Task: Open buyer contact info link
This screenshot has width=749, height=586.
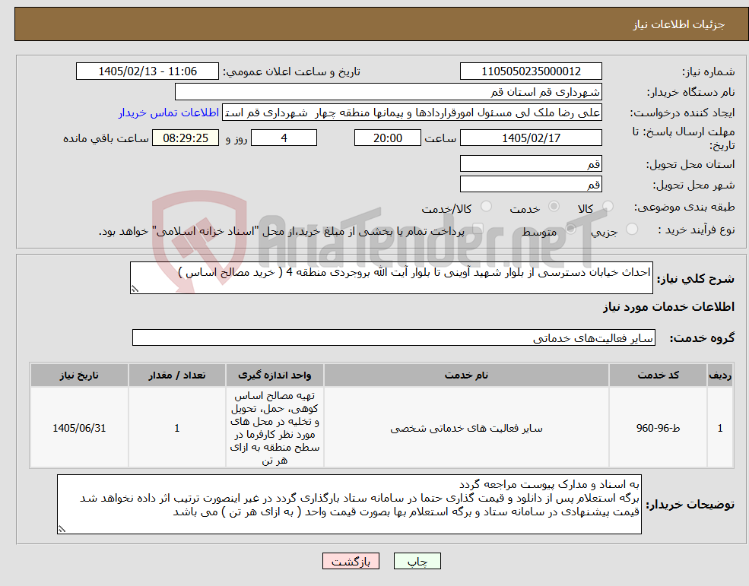Action: [x=169, y=112]
